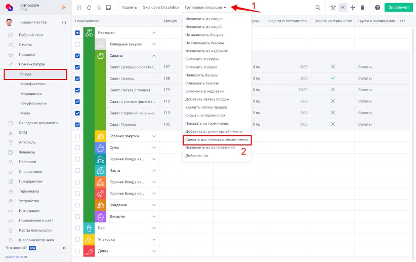The image size is (416, 262).
Task: Click the copy documents icon
Action: tap(99, 8)
